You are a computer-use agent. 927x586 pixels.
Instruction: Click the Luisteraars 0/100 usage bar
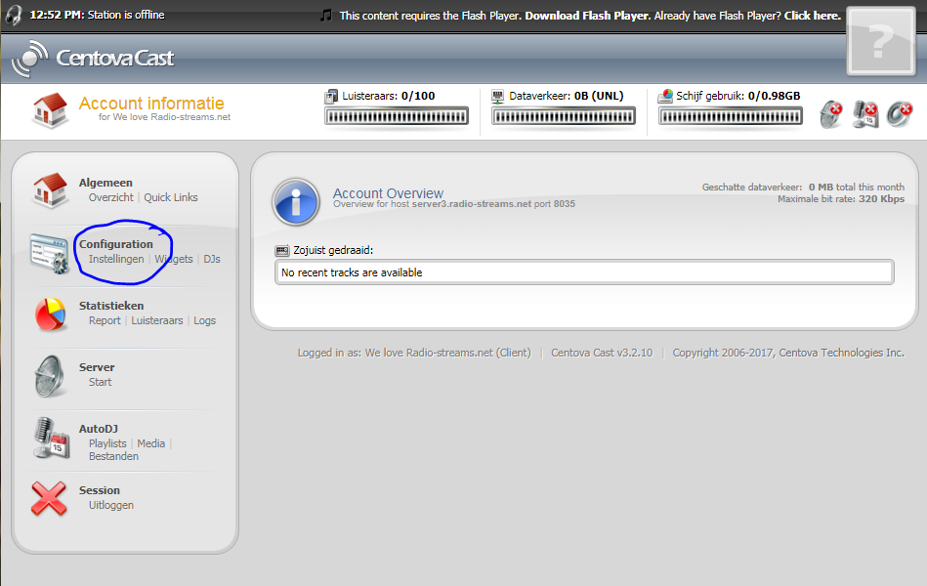(x=397, y=116)
